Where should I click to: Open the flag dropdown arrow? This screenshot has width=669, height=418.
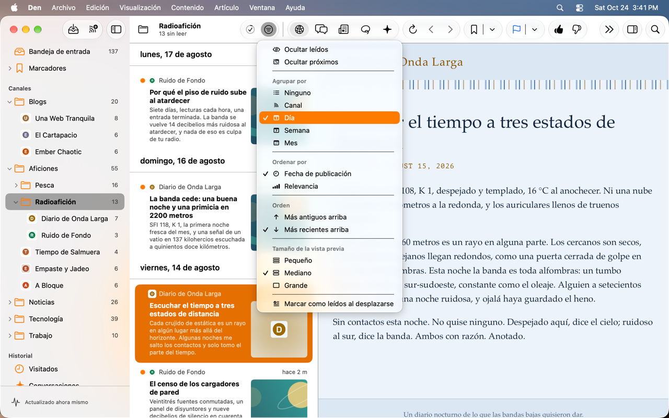click(x=535, y=30)
